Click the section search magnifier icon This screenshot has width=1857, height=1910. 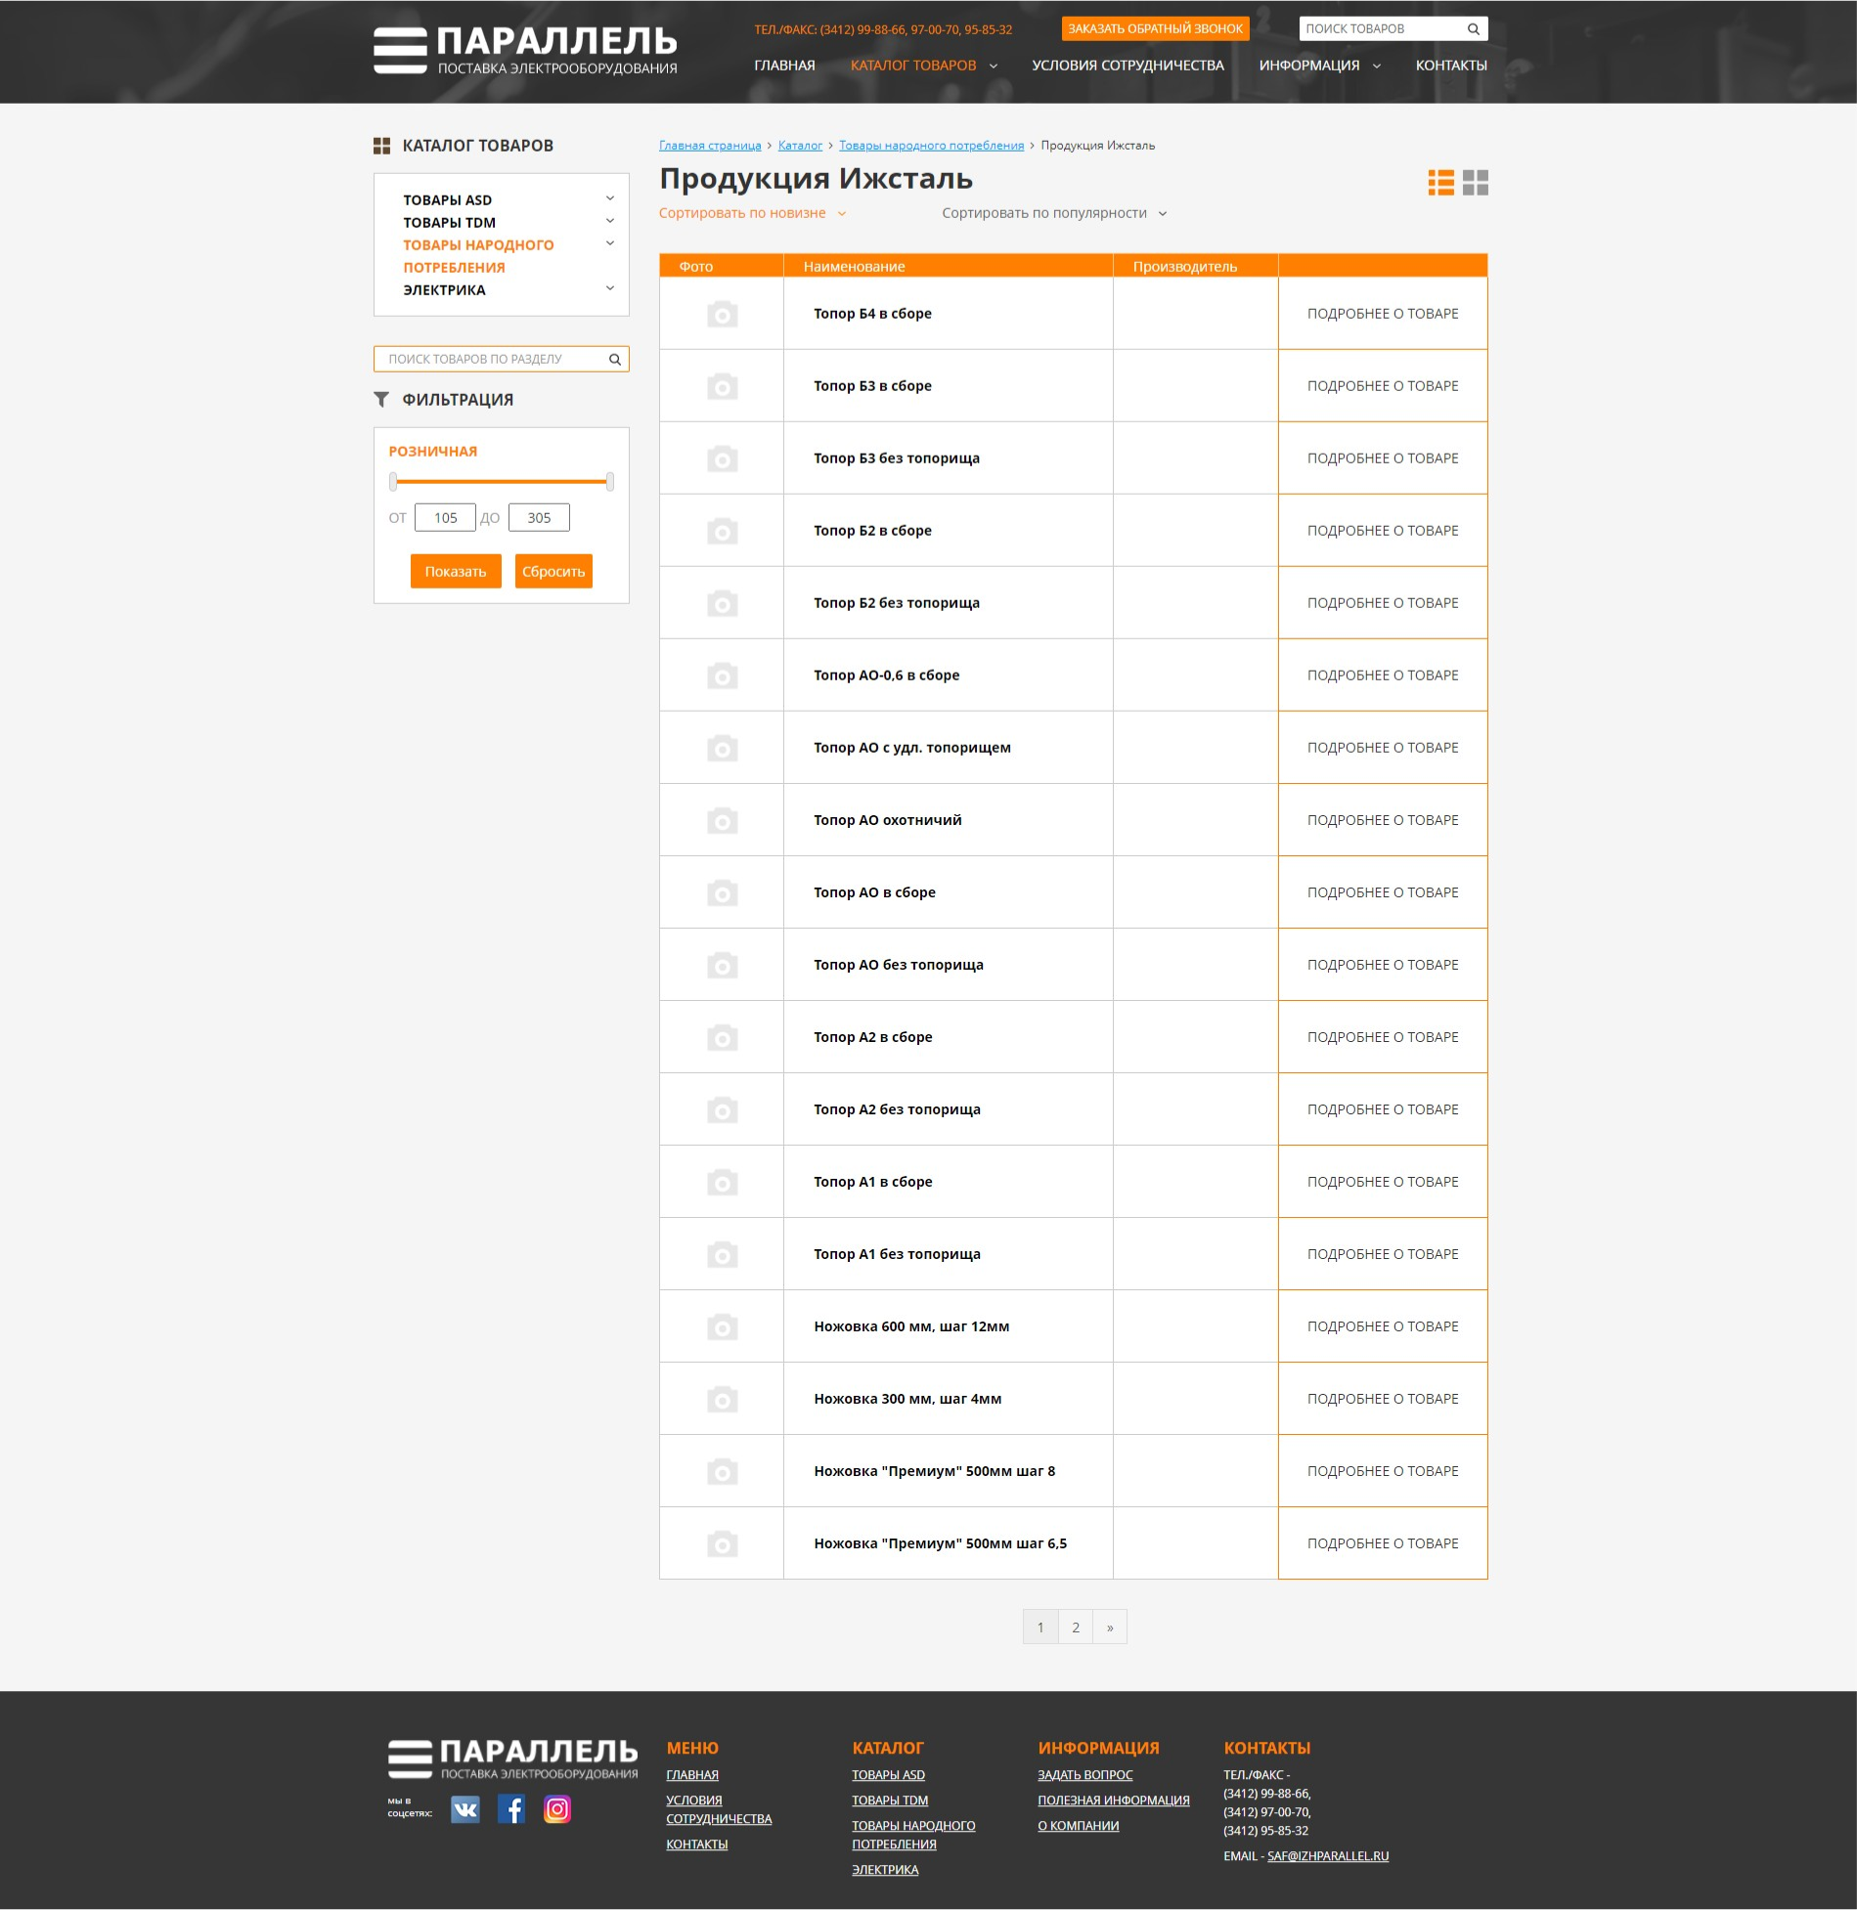615,360
